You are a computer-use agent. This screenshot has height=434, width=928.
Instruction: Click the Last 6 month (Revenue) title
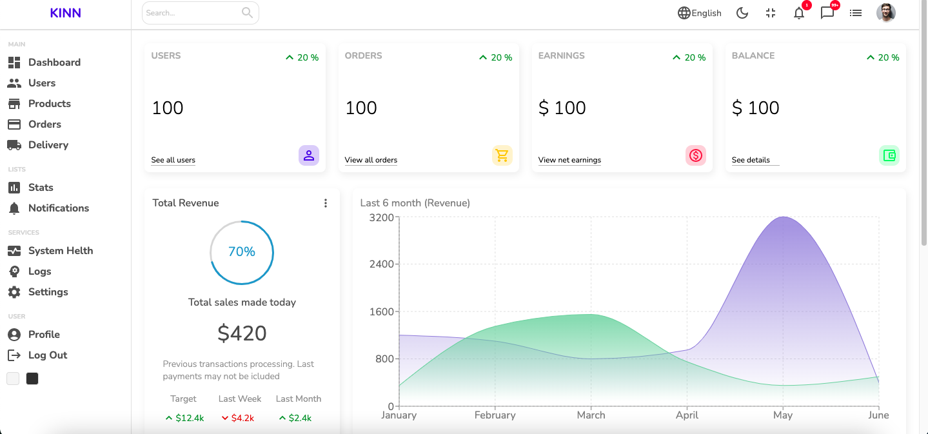click(415, 203)
